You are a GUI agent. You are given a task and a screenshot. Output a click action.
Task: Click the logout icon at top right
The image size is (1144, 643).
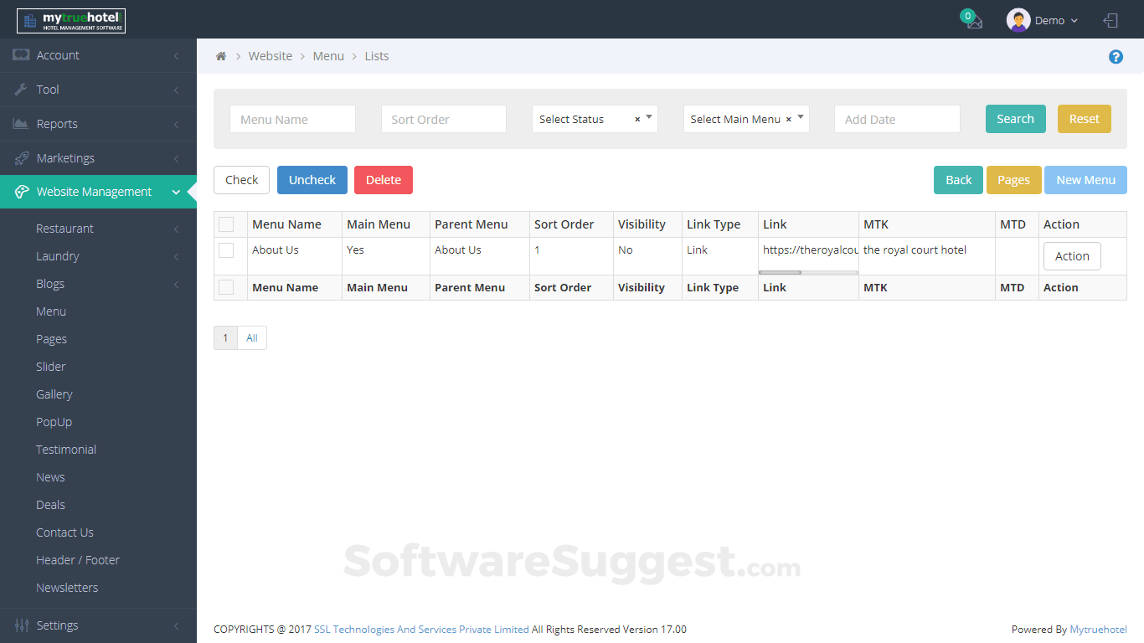[1111, 20]
